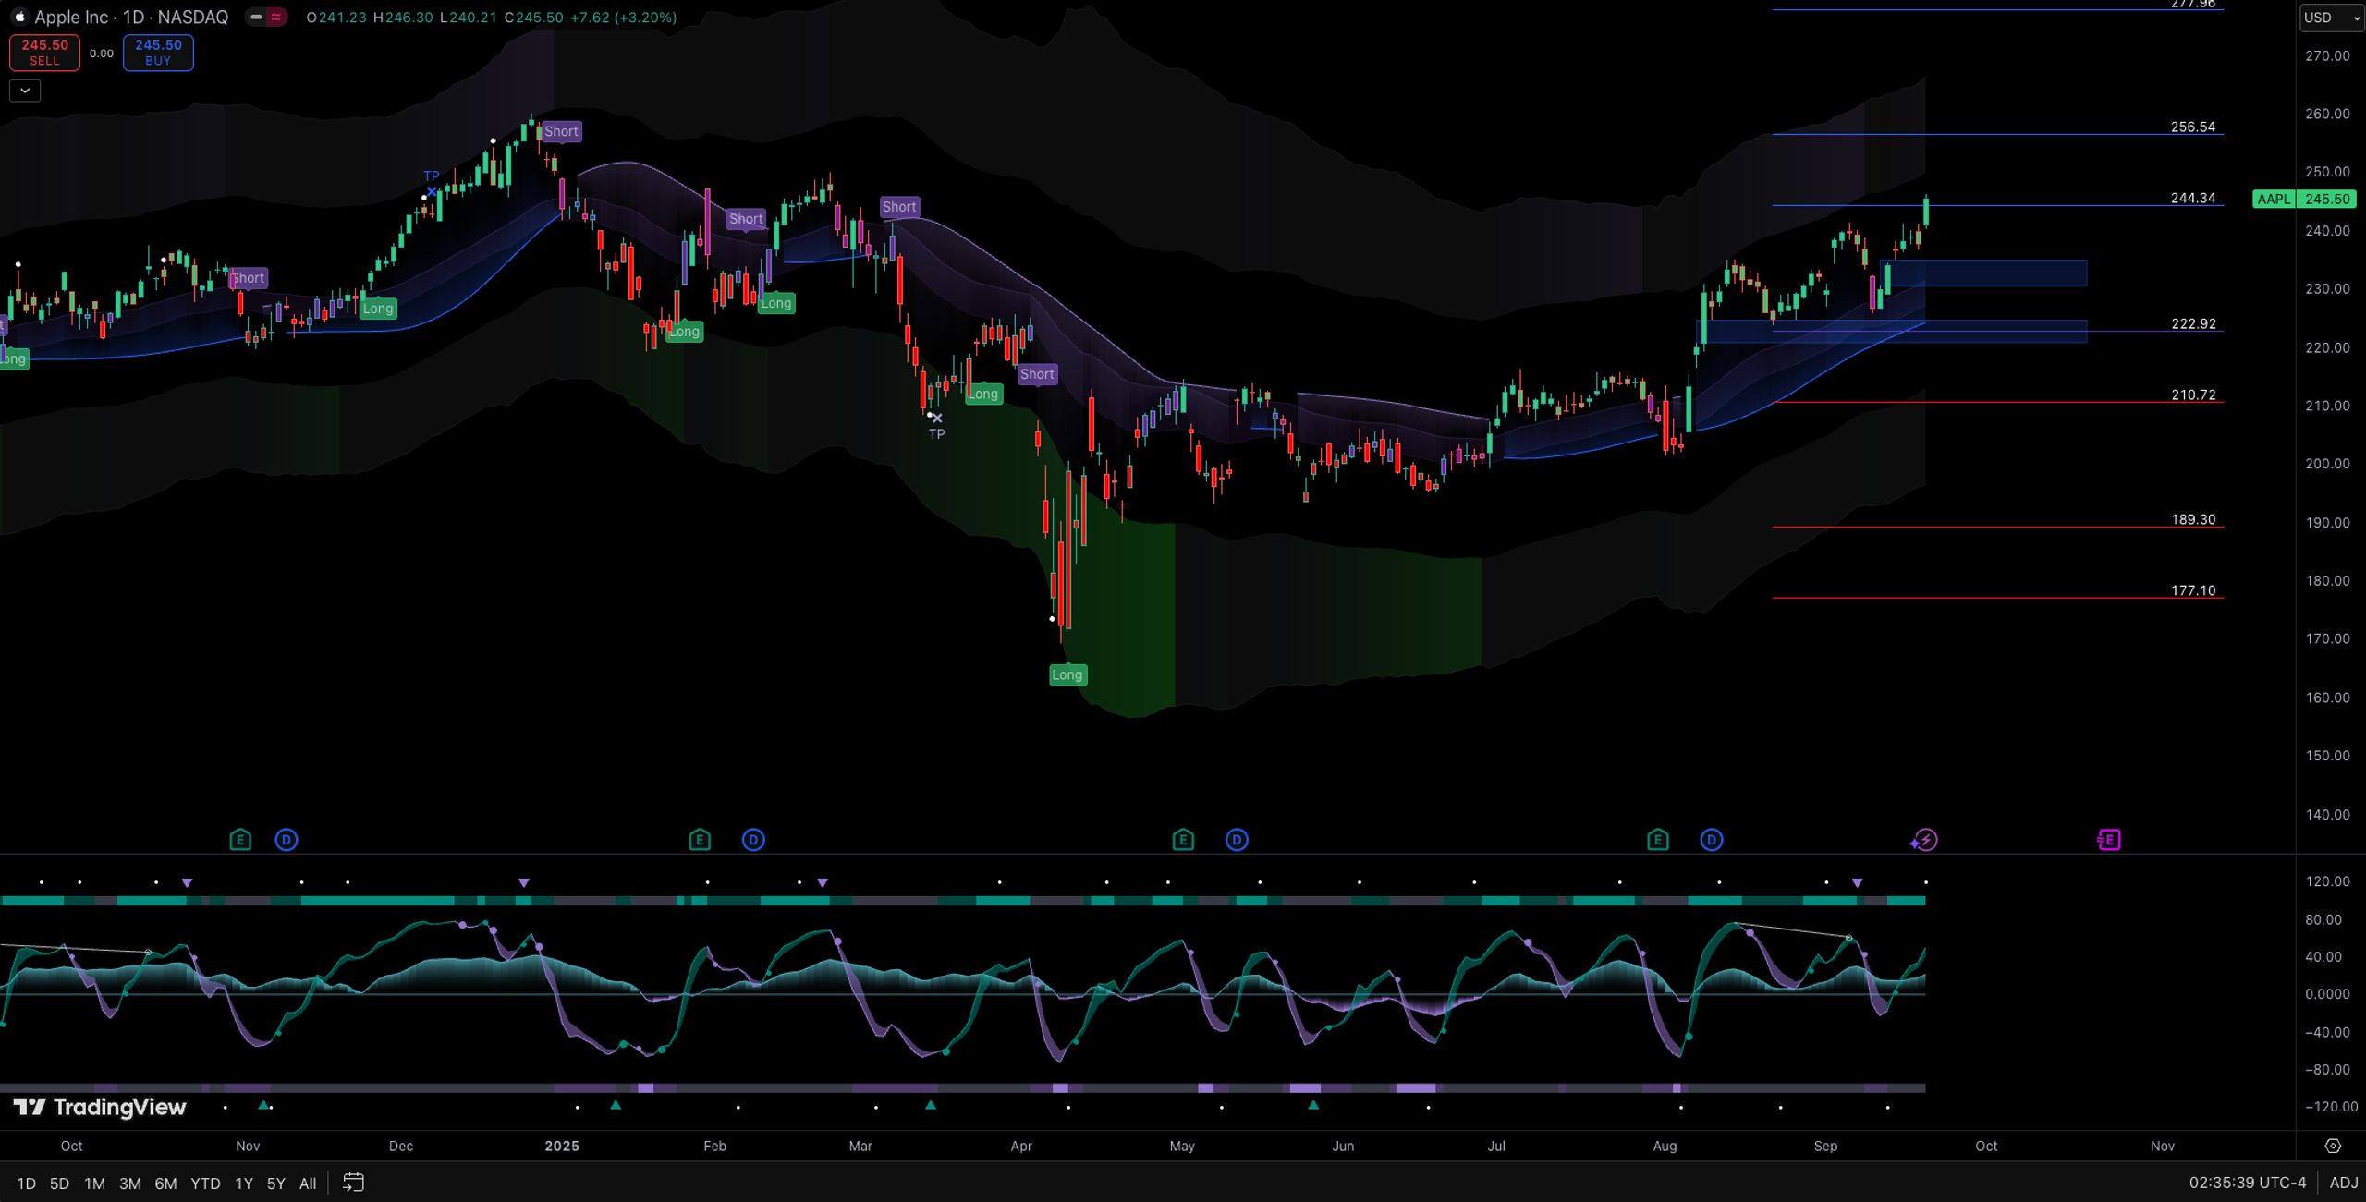This screenshot has width=2366, height=1202.
Task: Open chart axis settings gear icon
Action: [x=2333, y=1146]
